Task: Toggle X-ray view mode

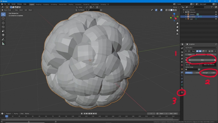Action: pos(166,10)
